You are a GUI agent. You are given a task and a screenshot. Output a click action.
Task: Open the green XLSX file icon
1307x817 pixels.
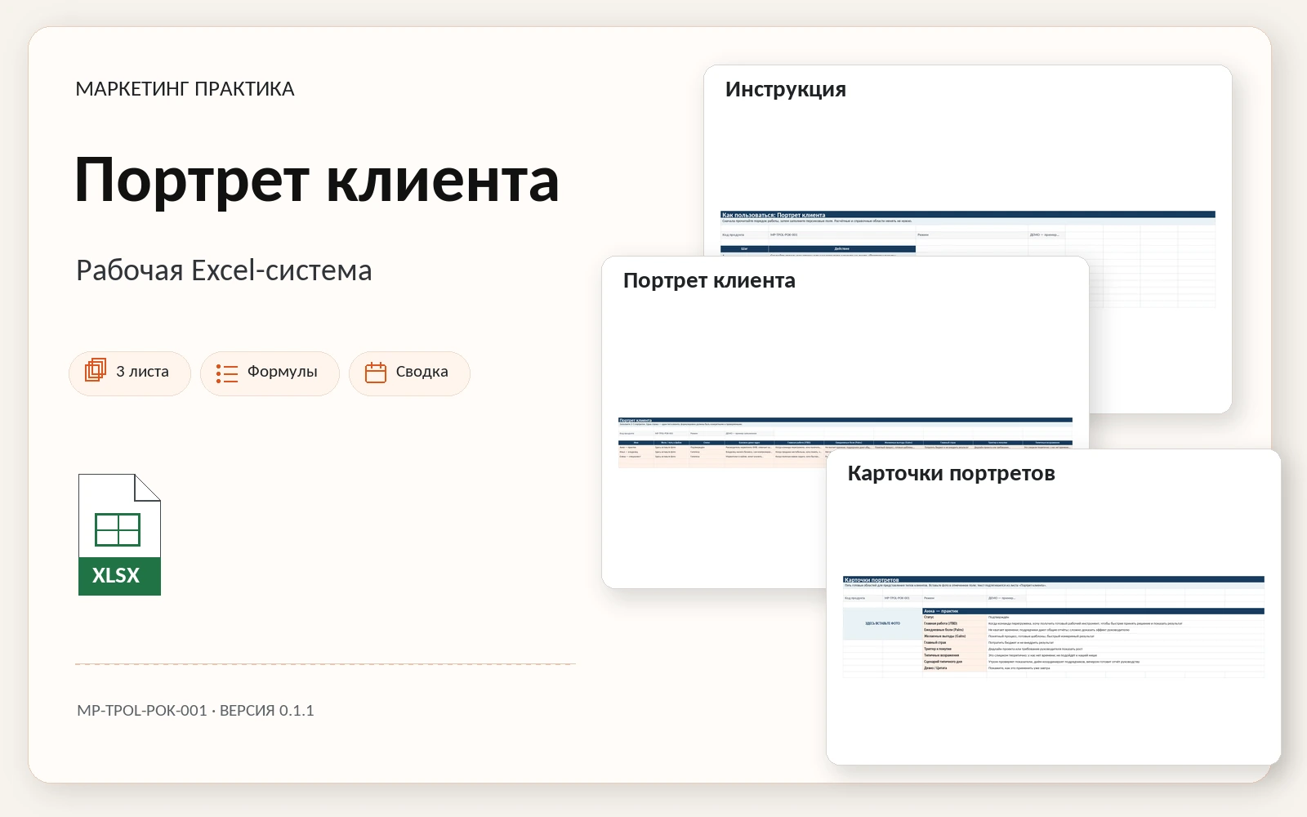tap(119, 534)
